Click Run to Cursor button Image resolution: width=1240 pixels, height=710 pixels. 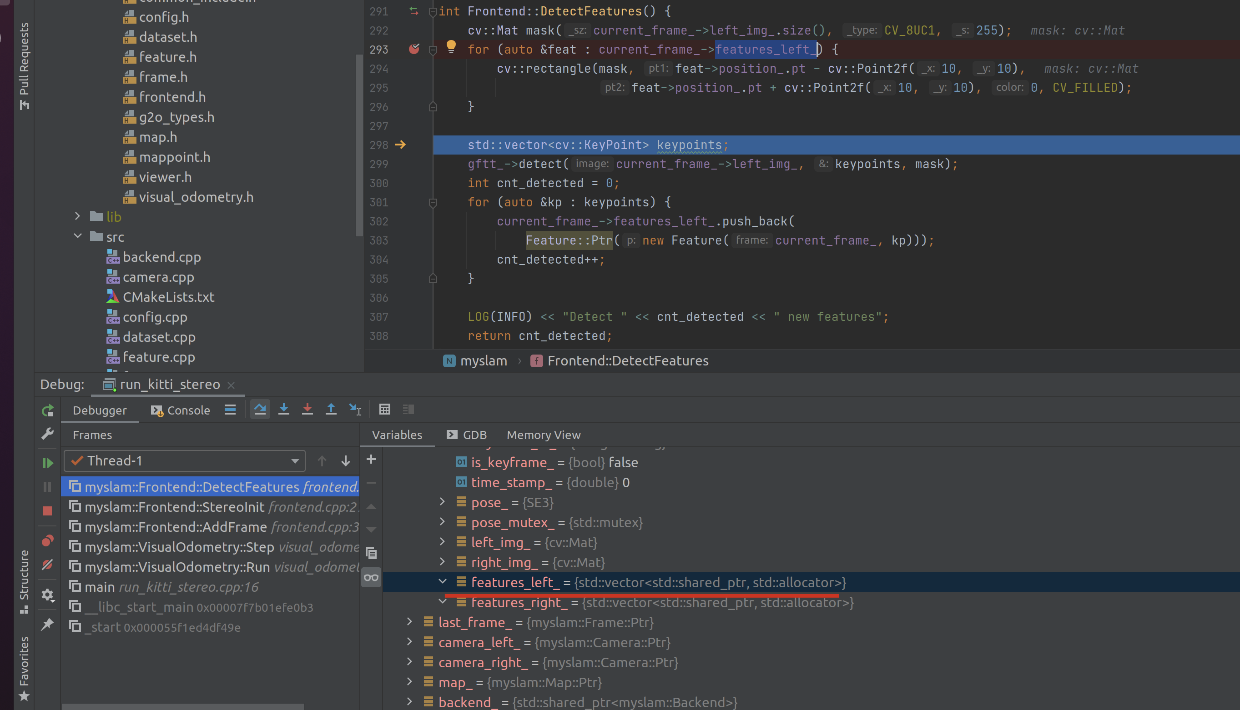355,409
